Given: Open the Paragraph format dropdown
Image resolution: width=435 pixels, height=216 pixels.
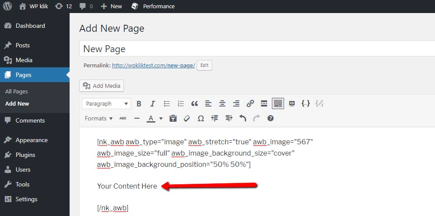Looking at the screenshot, I should click(x=107, y=104).
